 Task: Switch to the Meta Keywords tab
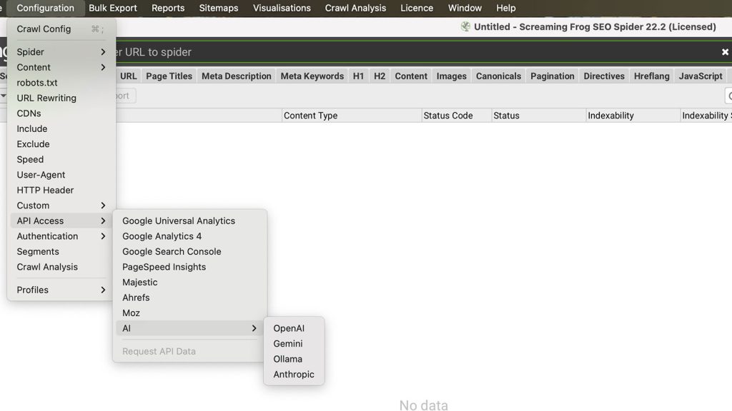tap(312, 76)
